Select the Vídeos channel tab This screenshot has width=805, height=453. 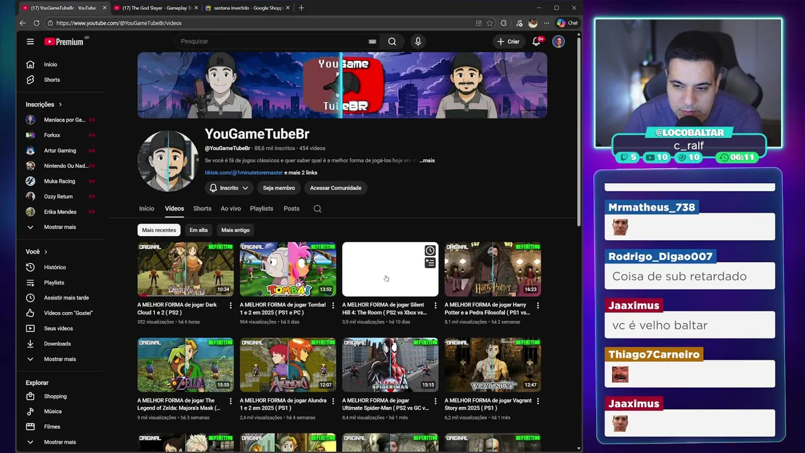click(x=174, y=209)
